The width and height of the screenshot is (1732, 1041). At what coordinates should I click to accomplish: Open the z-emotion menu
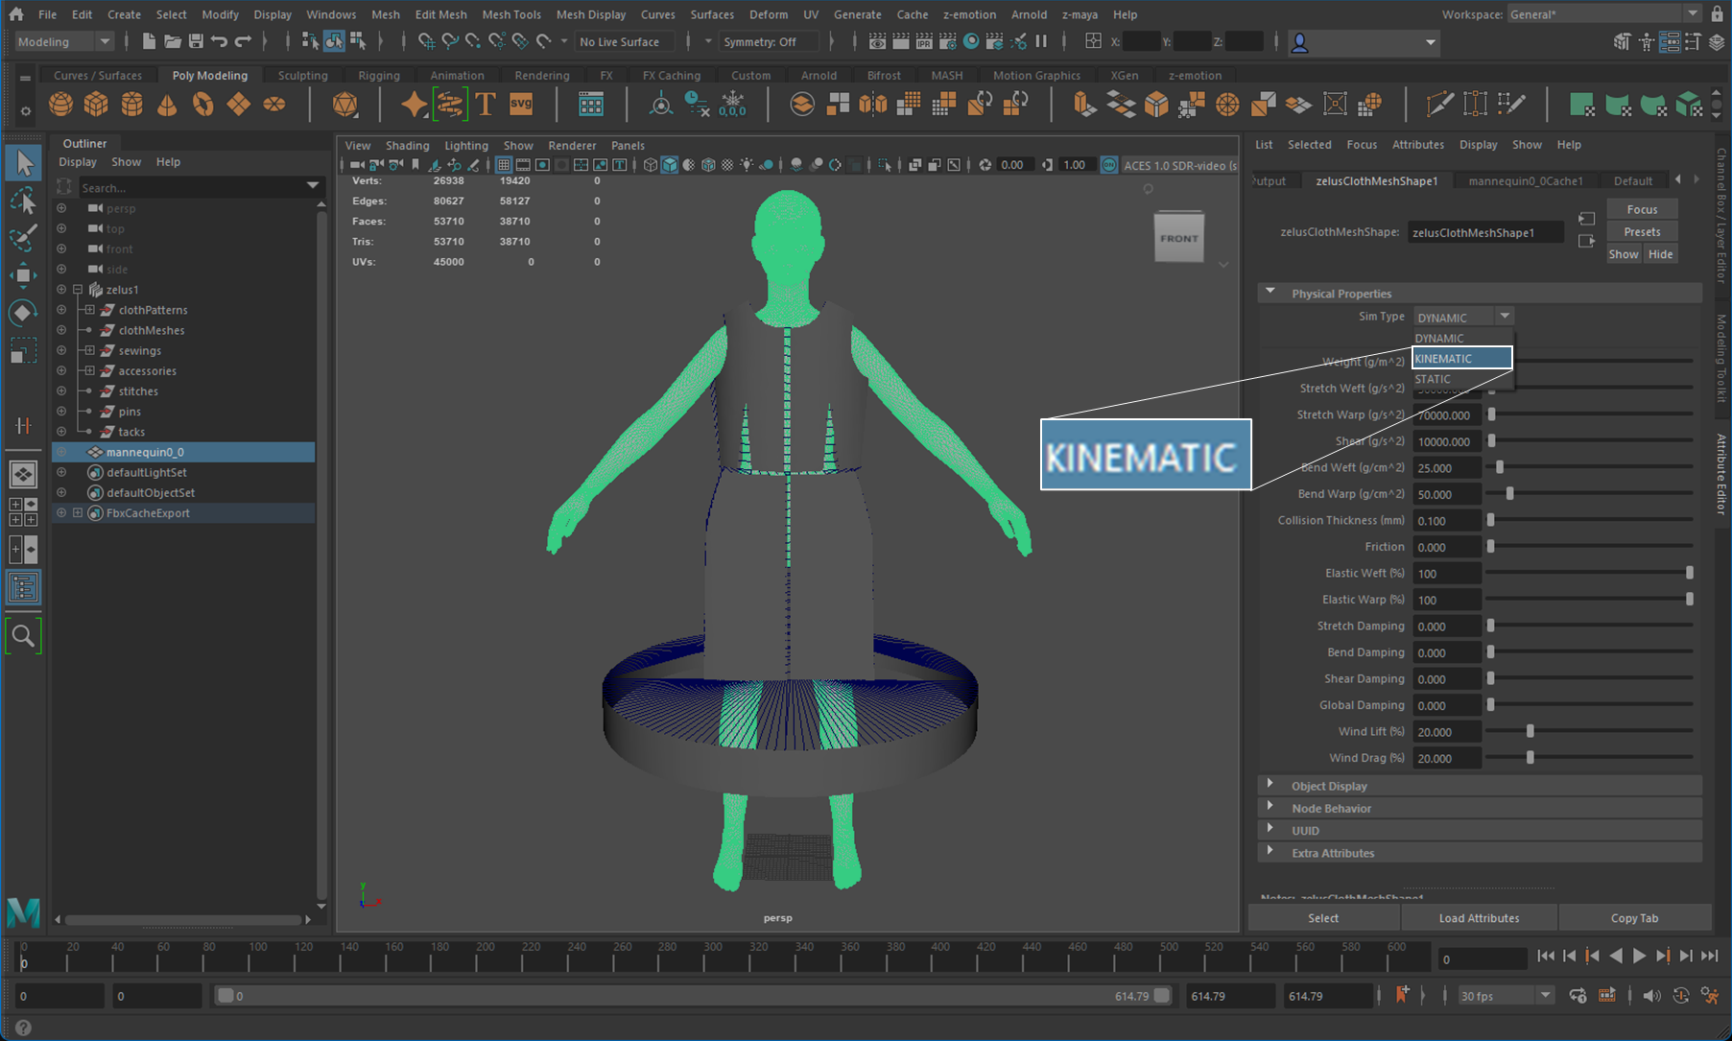969,14
